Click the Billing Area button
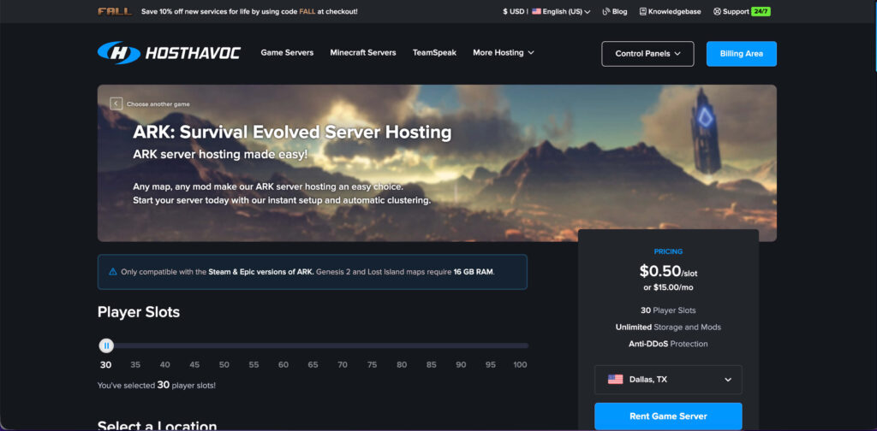This screenshot has height=431, width=877. tap(741, 54)
